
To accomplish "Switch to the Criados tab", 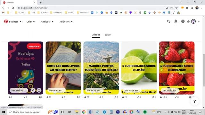I will pyautogui.click(x=96, y=35).
